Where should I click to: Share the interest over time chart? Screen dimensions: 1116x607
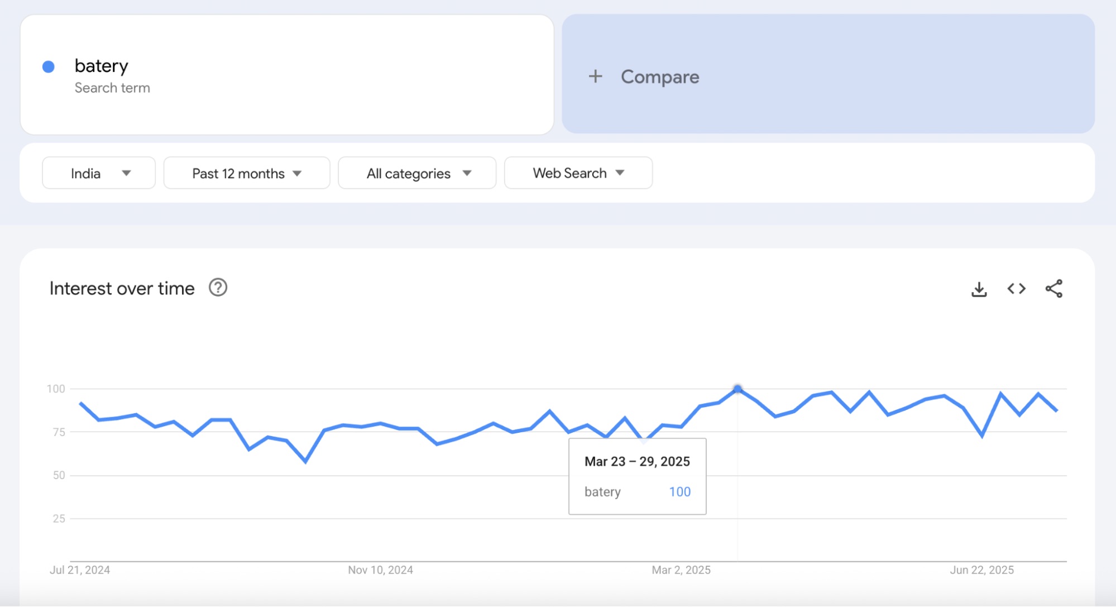pyautogui.click(x=1053, y=289)
